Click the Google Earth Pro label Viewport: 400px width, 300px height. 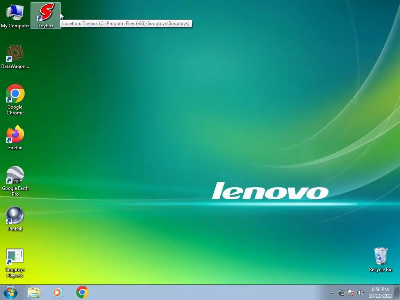pos(15,191)
